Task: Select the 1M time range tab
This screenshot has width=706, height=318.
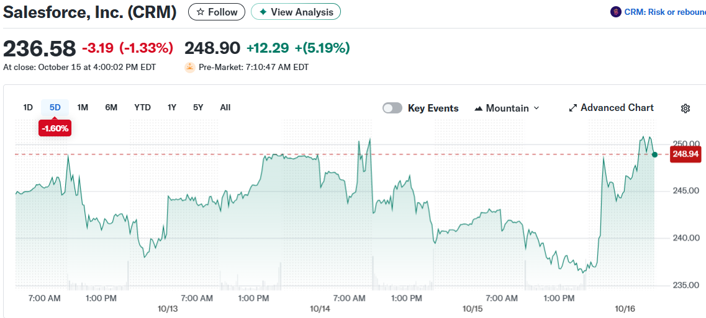Action: [x=83, y=107]
